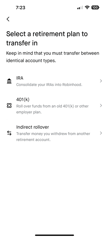109x238 pixels.
Task: Go back using the back arrow
Action: (8, 19)
